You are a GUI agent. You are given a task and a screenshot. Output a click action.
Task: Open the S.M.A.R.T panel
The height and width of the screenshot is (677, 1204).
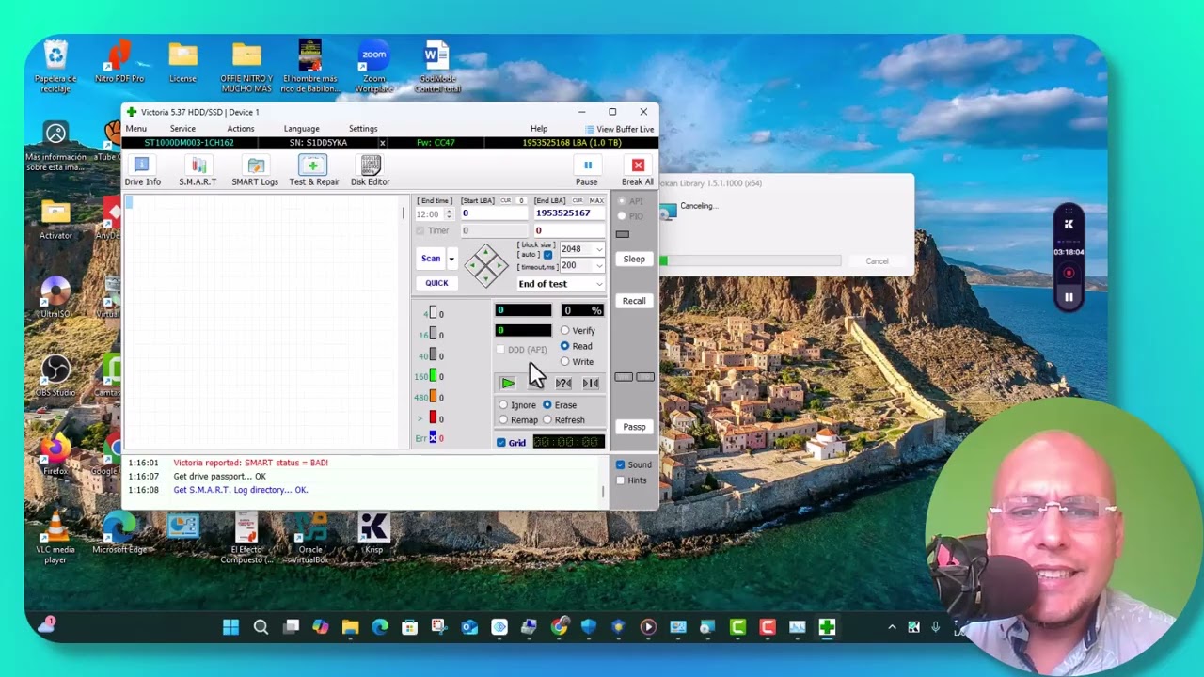point(198,171)
